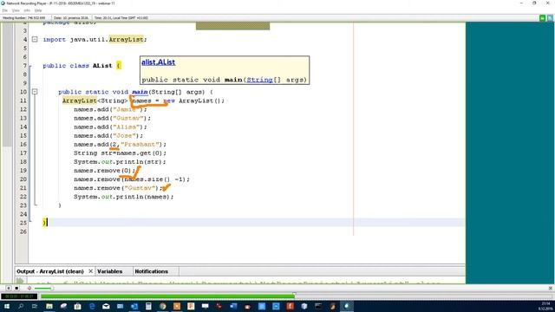The width and height of the screenshot is (555, 312).
Task: Mute the player volume speaker icon
Action: click(29, 289)
